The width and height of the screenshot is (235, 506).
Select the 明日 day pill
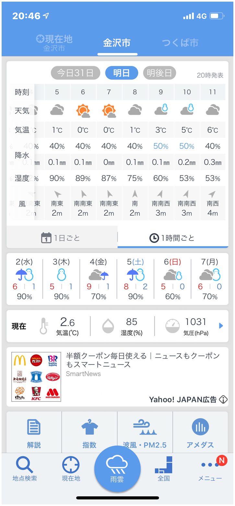pyautogui.click(x=122, y=73)
